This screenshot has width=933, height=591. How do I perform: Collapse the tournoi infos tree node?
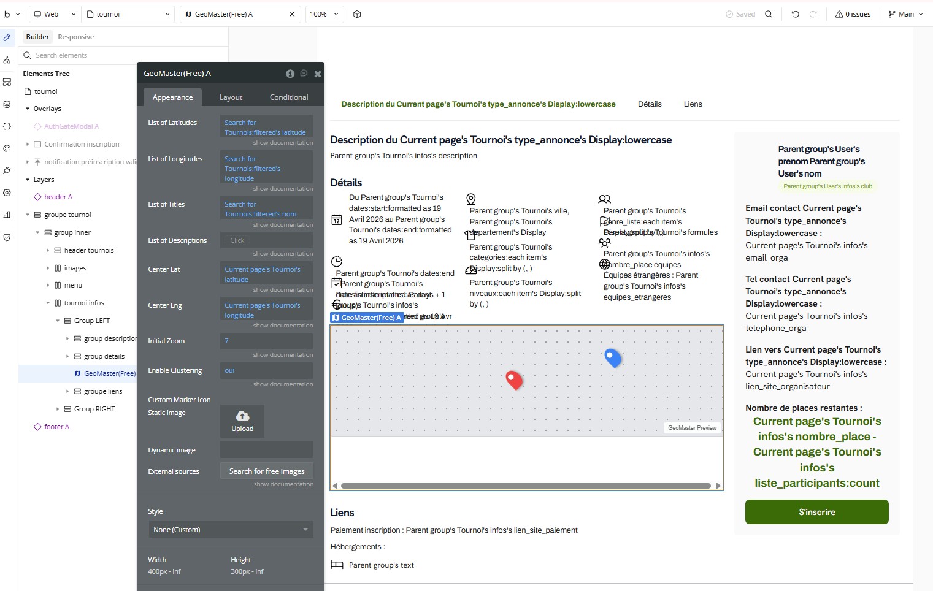[x=48, y=303]
